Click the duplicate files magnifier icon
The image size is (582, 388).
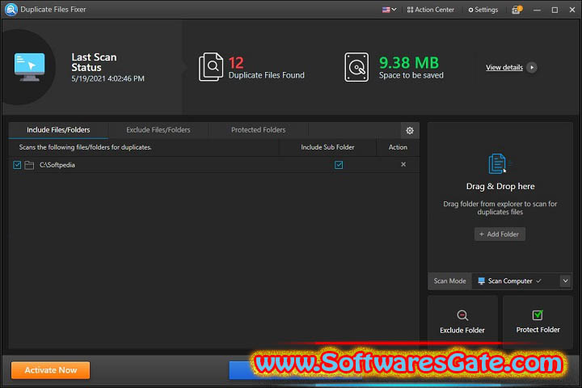[210, 67]
